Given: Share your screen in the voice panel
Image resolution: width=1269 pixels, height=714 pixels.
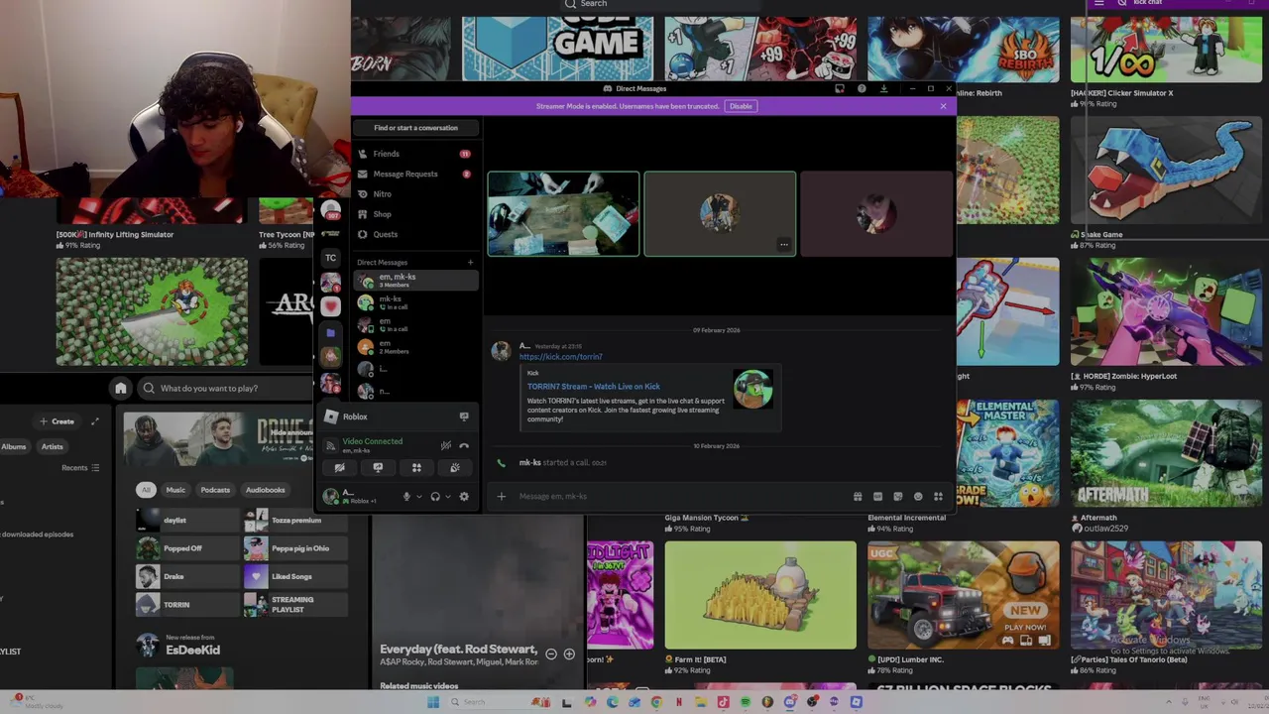Looking at the screenshot, I should click(x=378, y=468).
